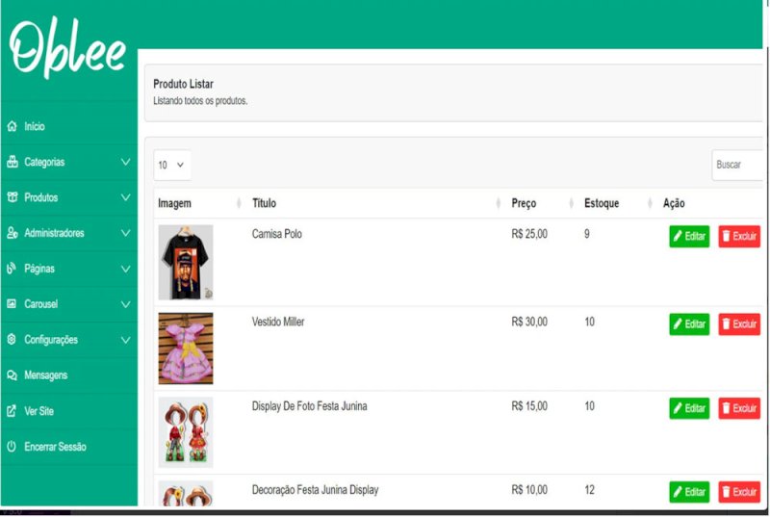
Task: Select Mensagens from the sidebar menu
Action: tap(45, 375)
